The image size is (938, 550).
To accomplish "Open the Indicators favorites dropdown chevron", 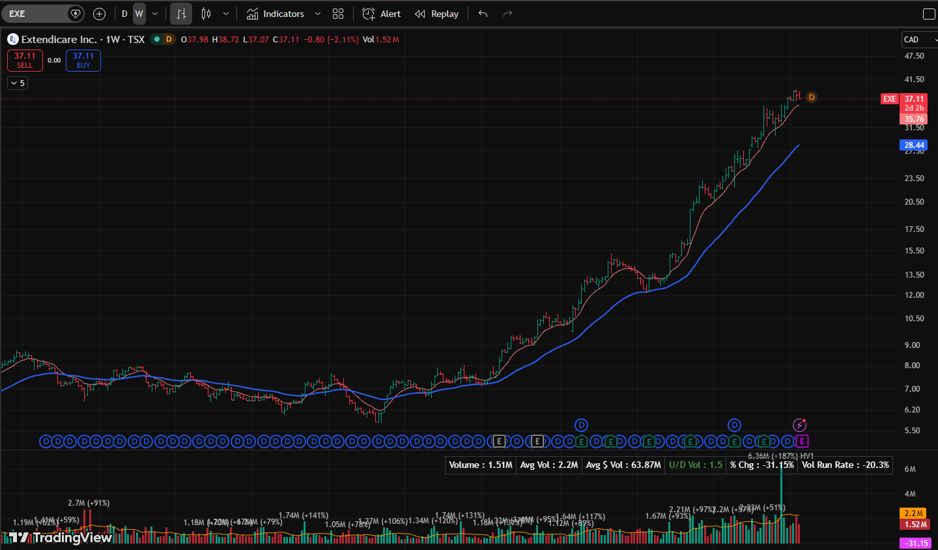I will (x=318, y=14).
